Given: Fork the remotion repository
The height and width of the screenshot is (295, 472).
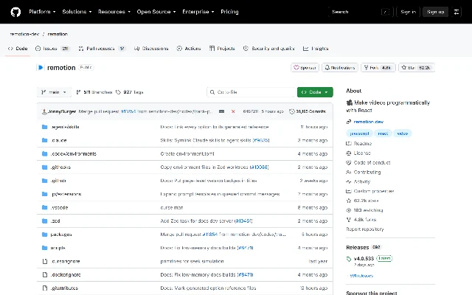Looking at the screenshot, I should click(378, 68).
